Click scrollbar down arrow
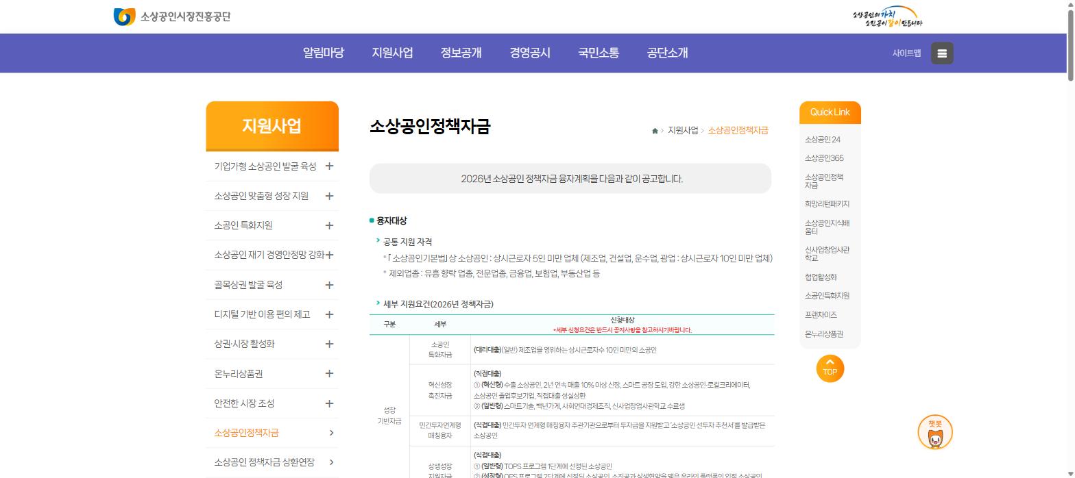This screenshot has height=478, width=1075. [x=1070, y=474]
